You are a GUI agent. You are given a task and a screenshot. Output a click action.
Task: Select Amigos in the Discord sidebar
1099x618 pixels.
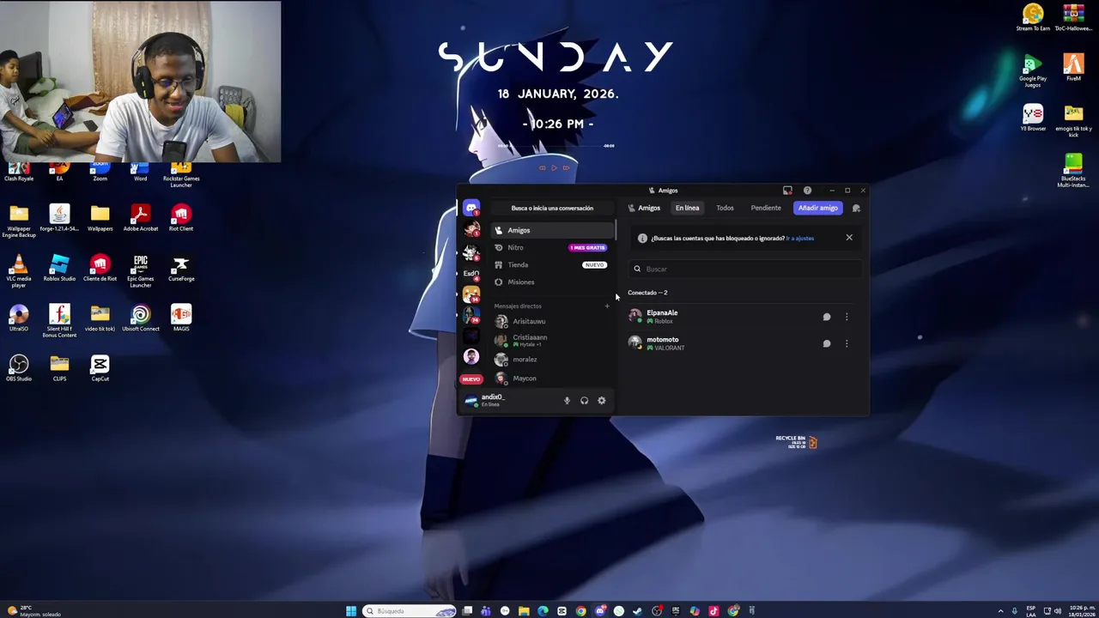(x=551, y=230)
